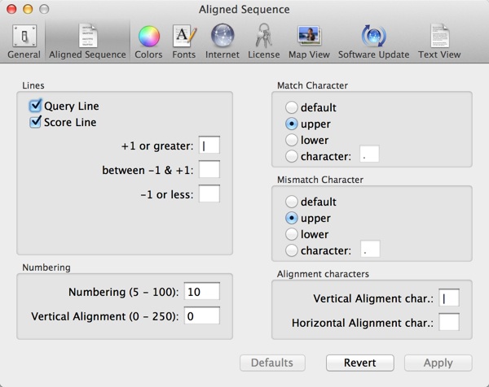Choose default for Mismatch Character
The image size is (489, 387).
pyautogui.click(x=291, y=202)
